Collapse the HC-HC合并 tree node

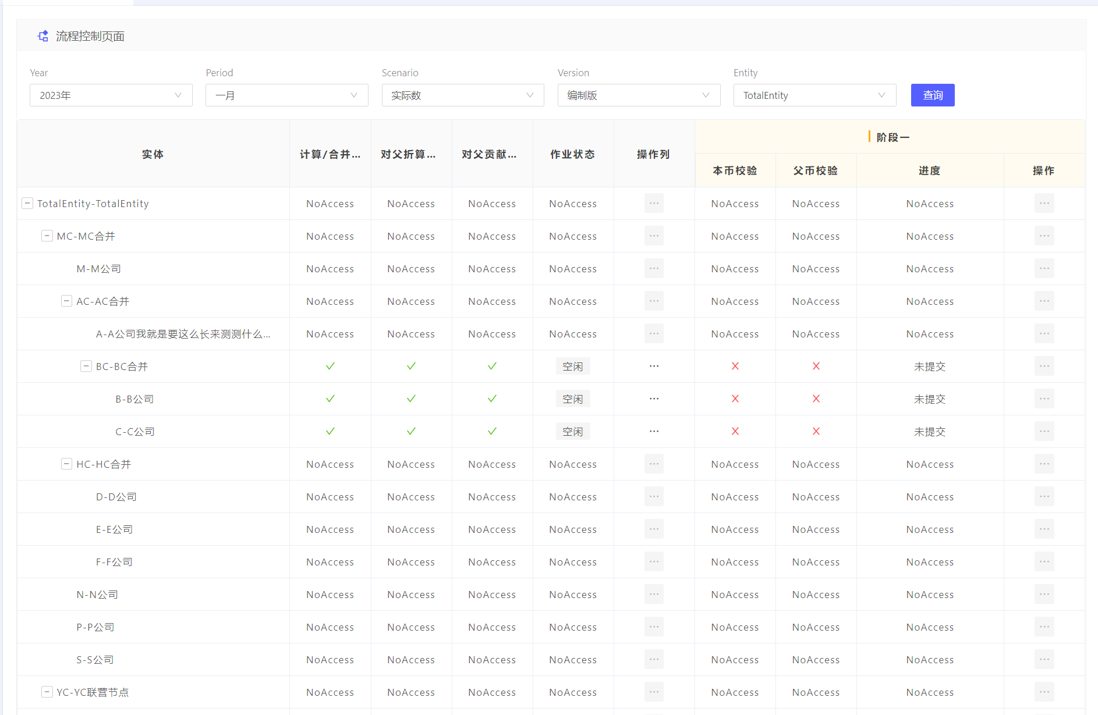pyautogui.click(x=66, y=464)
